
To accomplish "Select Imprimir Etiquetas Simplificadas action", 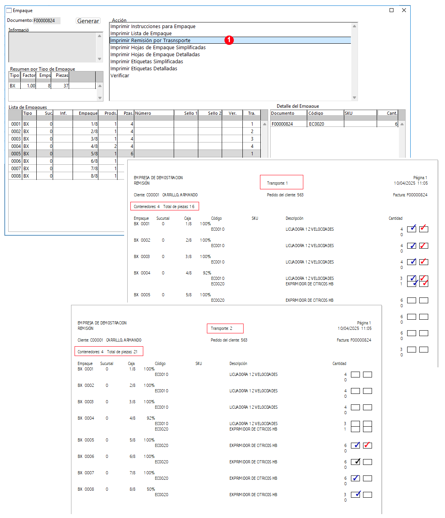I will pyautogui.click(x=230, y=62).
